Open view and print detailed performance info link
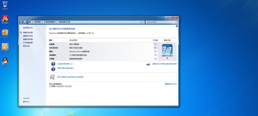 (164, 64)
